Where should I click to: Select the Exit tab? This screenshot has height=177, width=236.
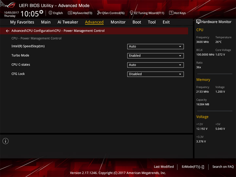coord(166,22)
